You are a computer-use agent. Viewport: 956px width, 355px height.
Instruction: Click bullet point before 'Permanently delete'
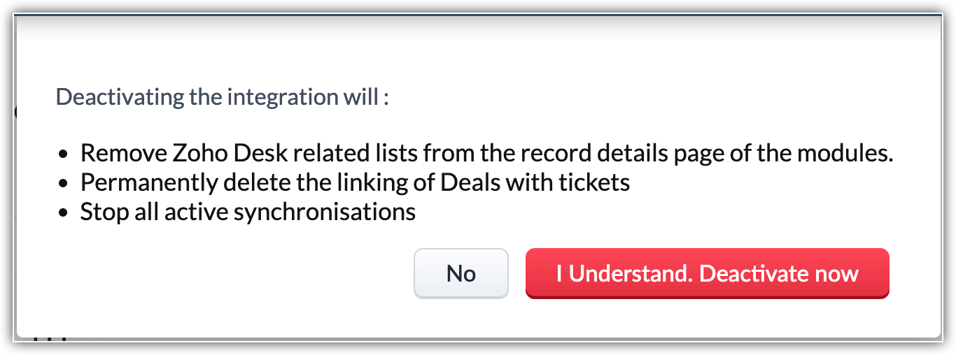point(64,184)
